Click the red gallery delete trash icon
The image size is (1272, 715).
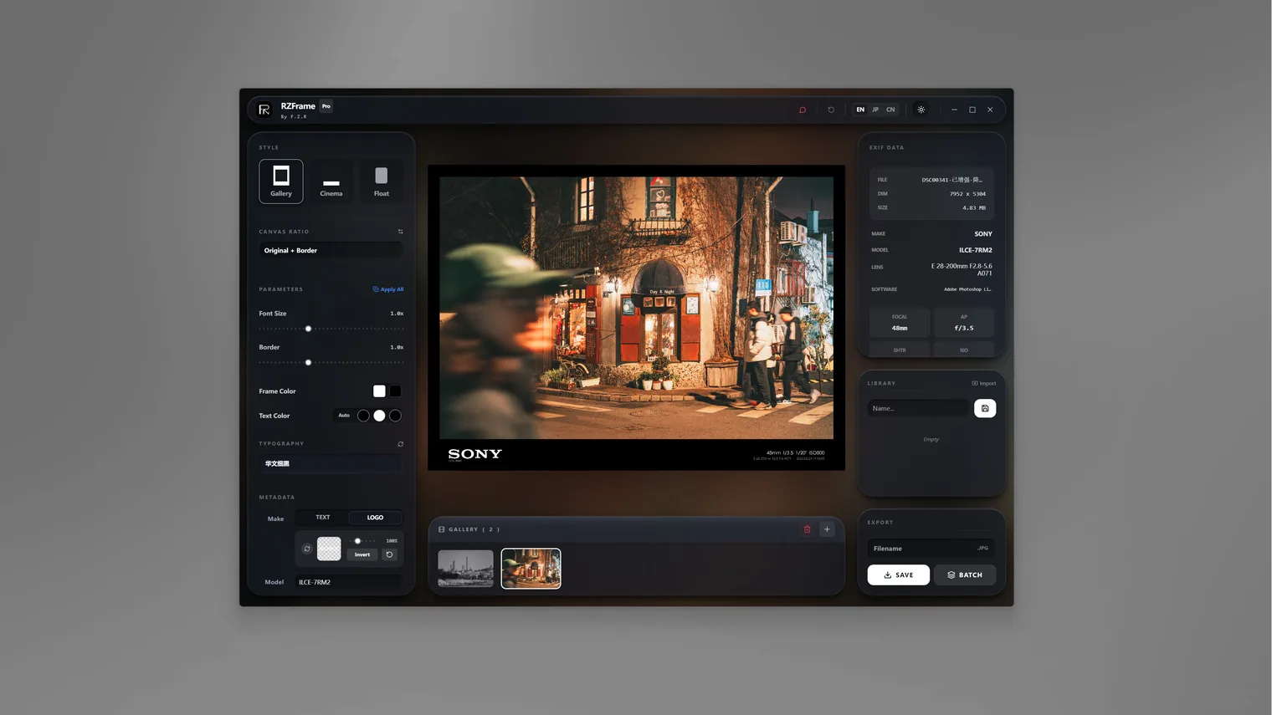(x=808, y=529)
